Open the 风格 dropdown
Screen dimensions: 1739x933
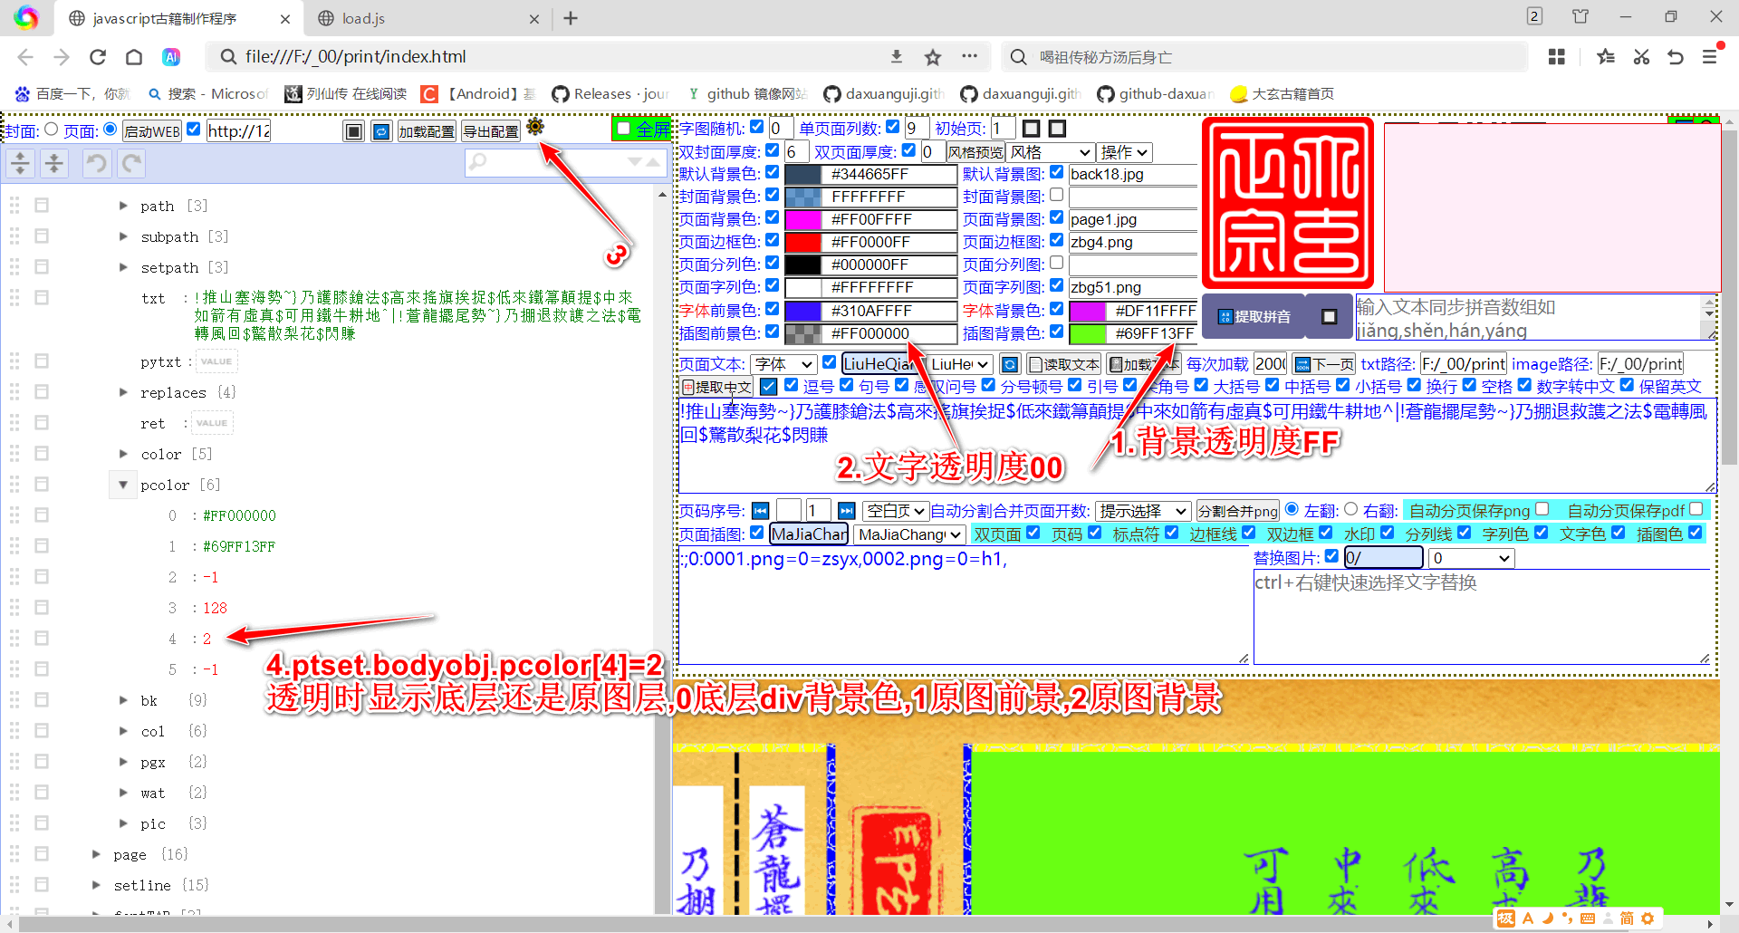pyautogui.click(x=1050, y=151)
